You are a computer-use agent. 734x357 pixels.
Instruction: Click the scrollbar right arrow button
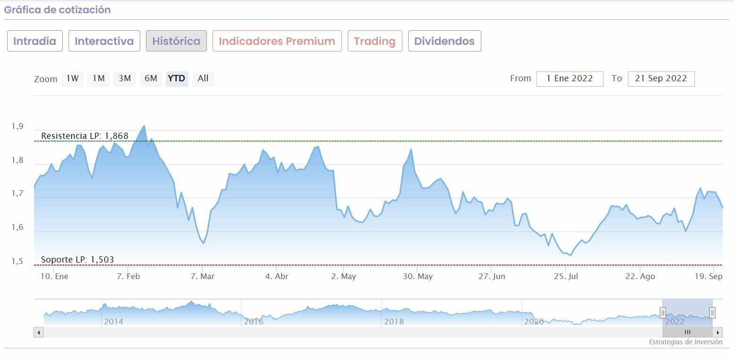(718, 332)
